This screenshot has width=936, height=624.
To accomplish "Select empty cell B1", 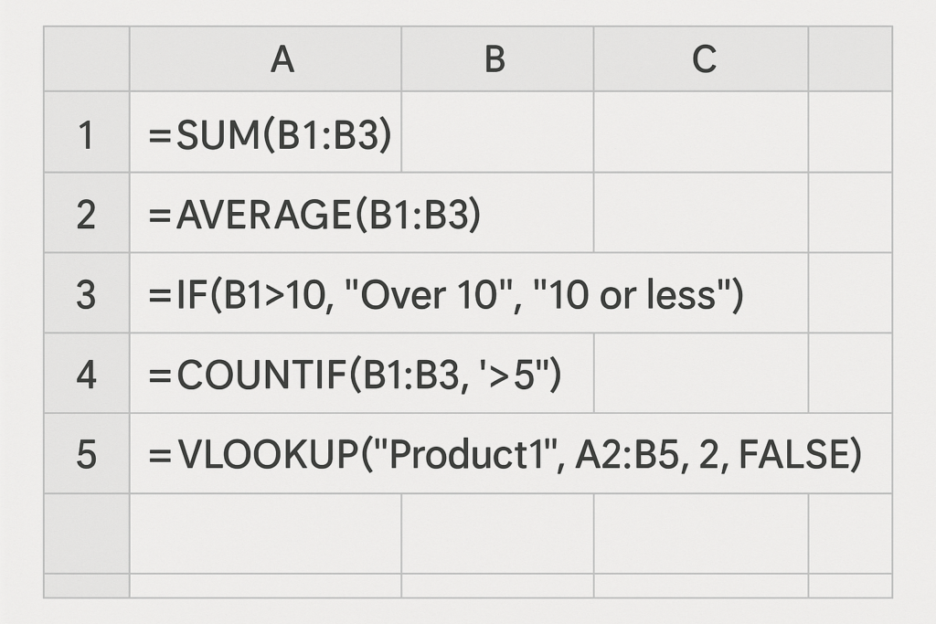I will click(497, 132).
